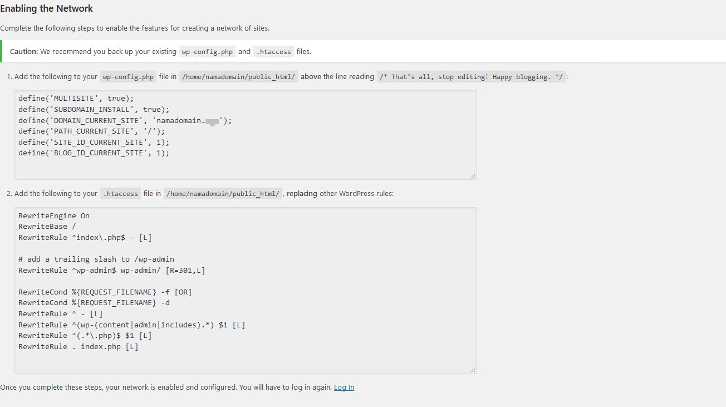This screenshot has height=407, width=726.
Task: Click the .htaccess filename in step 2
Action: [120, 194]
